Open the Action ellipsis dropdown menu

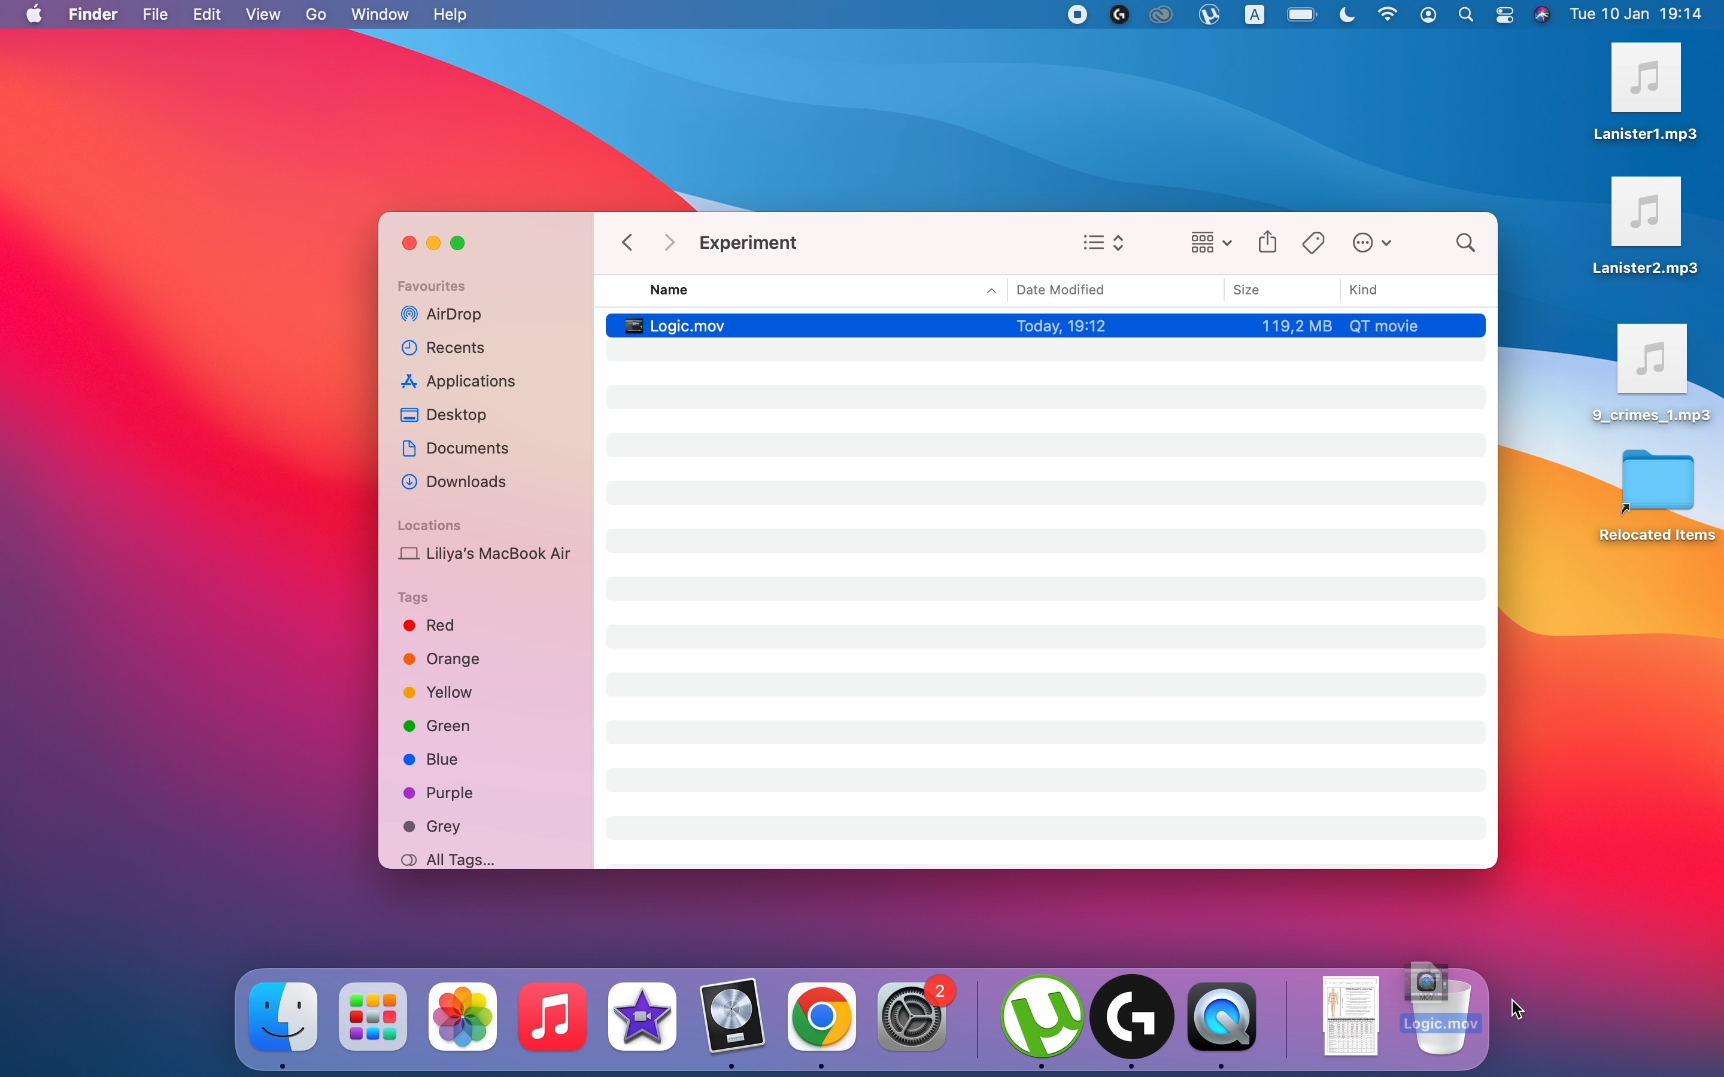1372,244
